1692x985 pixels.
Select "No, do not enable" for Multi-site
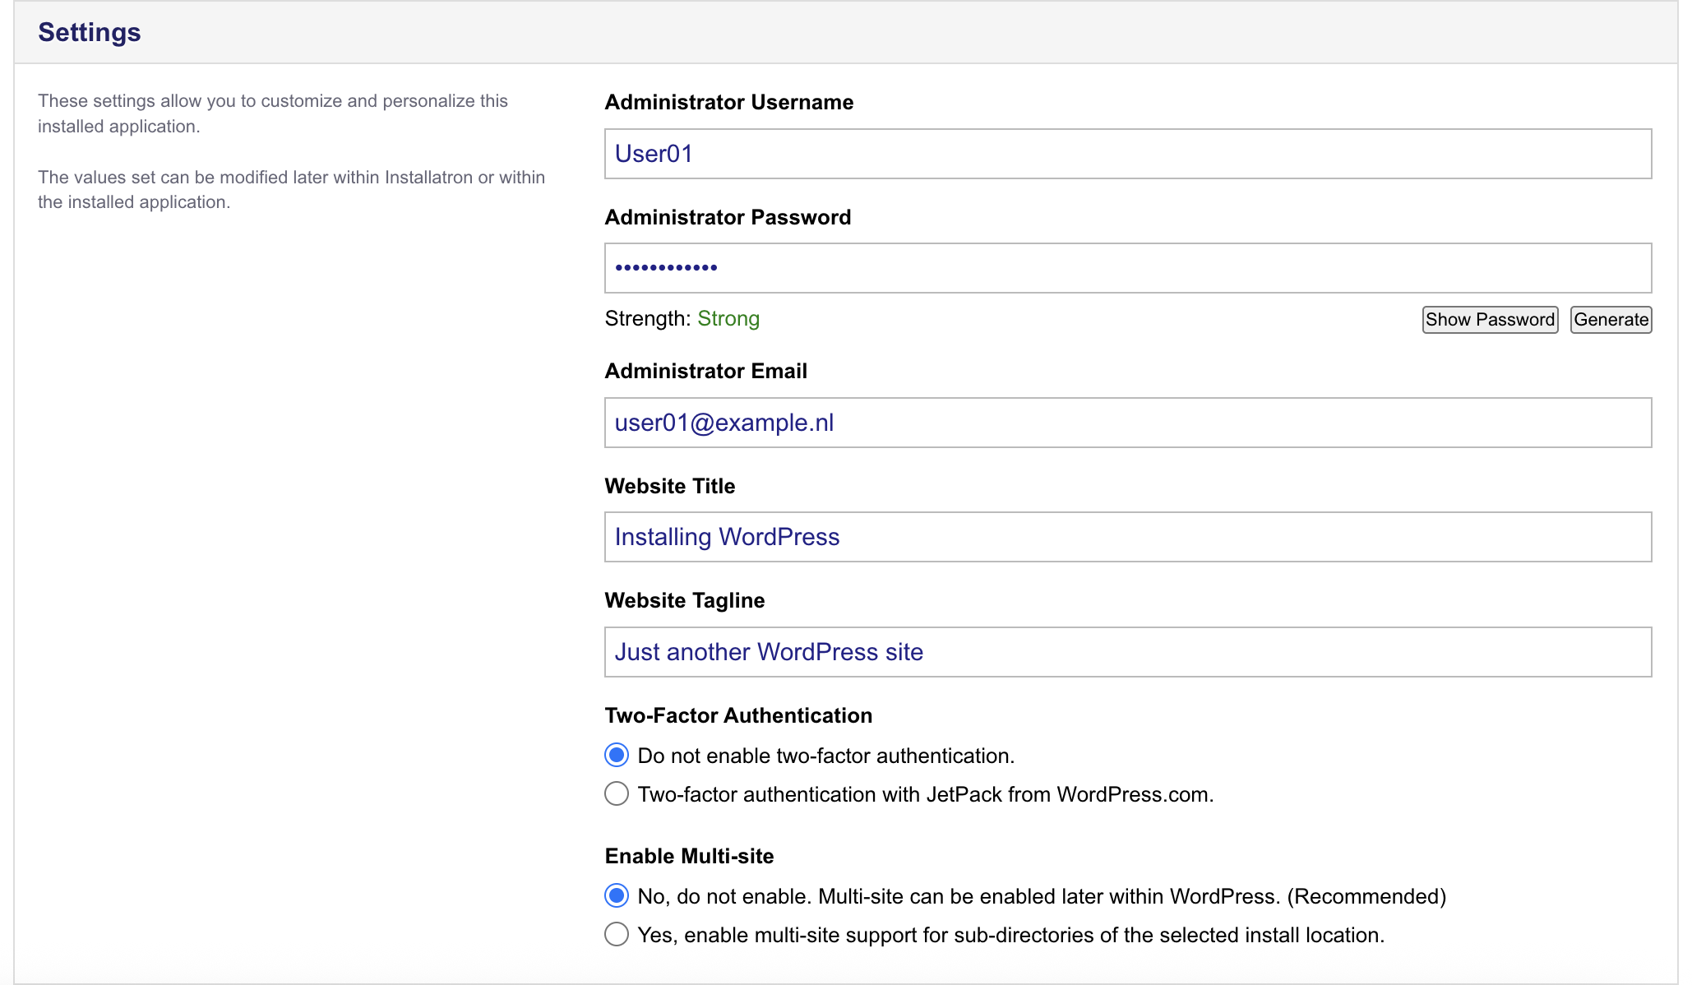616,895
